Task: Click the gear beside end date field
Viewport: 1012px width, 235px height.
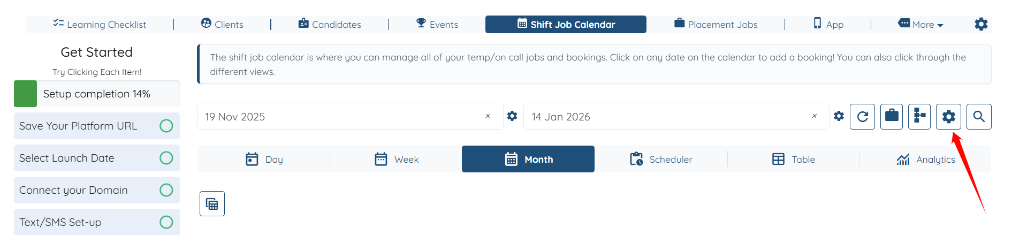Action: (x=839, y=116)
